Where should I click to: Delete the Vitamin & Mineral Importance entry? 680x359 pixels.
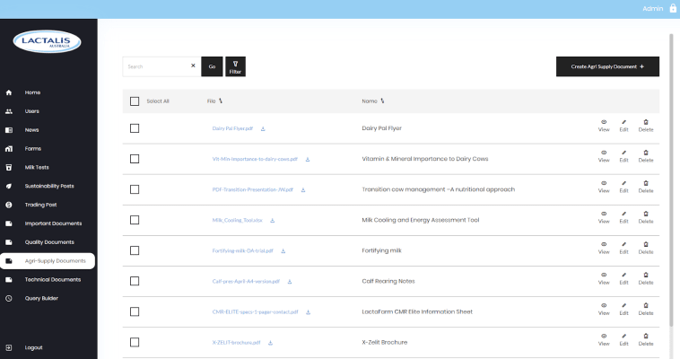[646, 156]
